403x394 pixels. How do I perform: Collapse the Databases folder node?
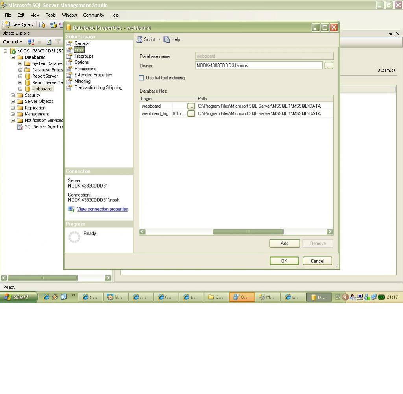pos(13,57)
